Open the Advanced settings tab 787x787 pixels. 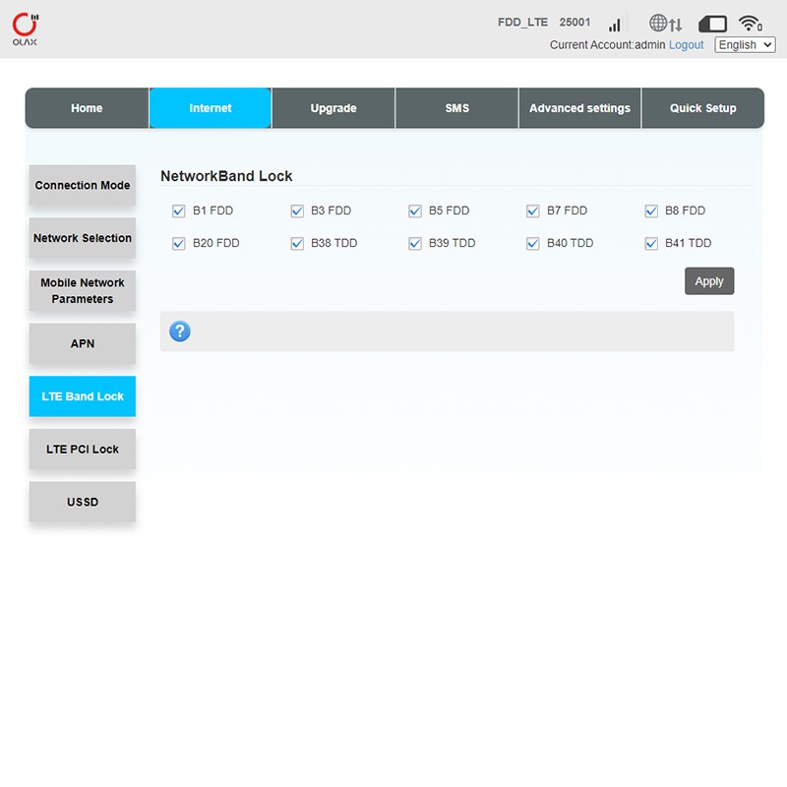point(579,108)
